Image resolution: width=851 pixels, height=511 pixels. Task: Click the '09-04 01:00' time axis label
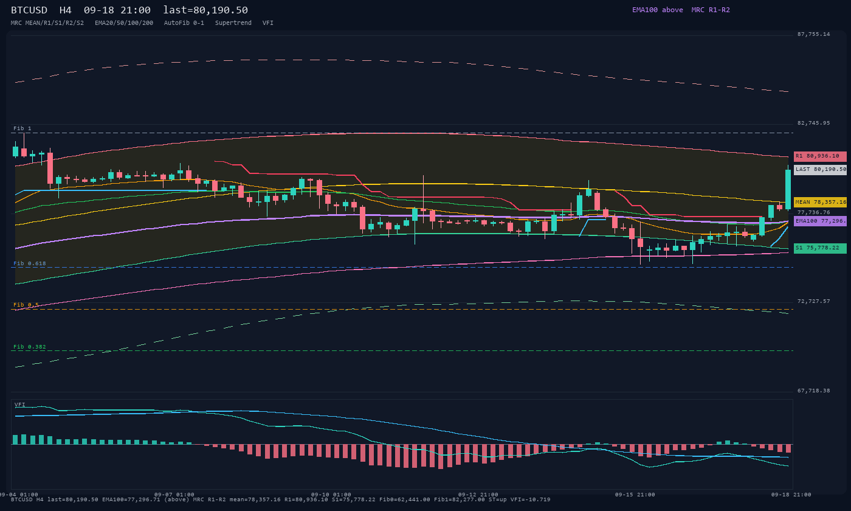point(18,495)
